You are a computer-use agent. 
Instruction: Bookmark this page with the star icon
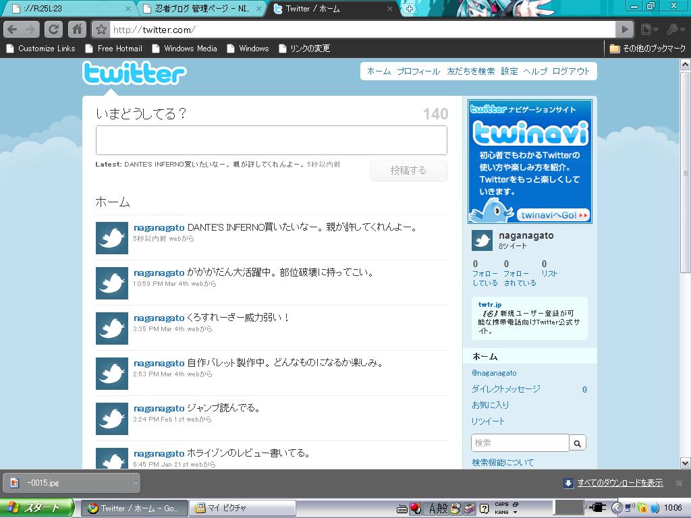tap(101, 30)
